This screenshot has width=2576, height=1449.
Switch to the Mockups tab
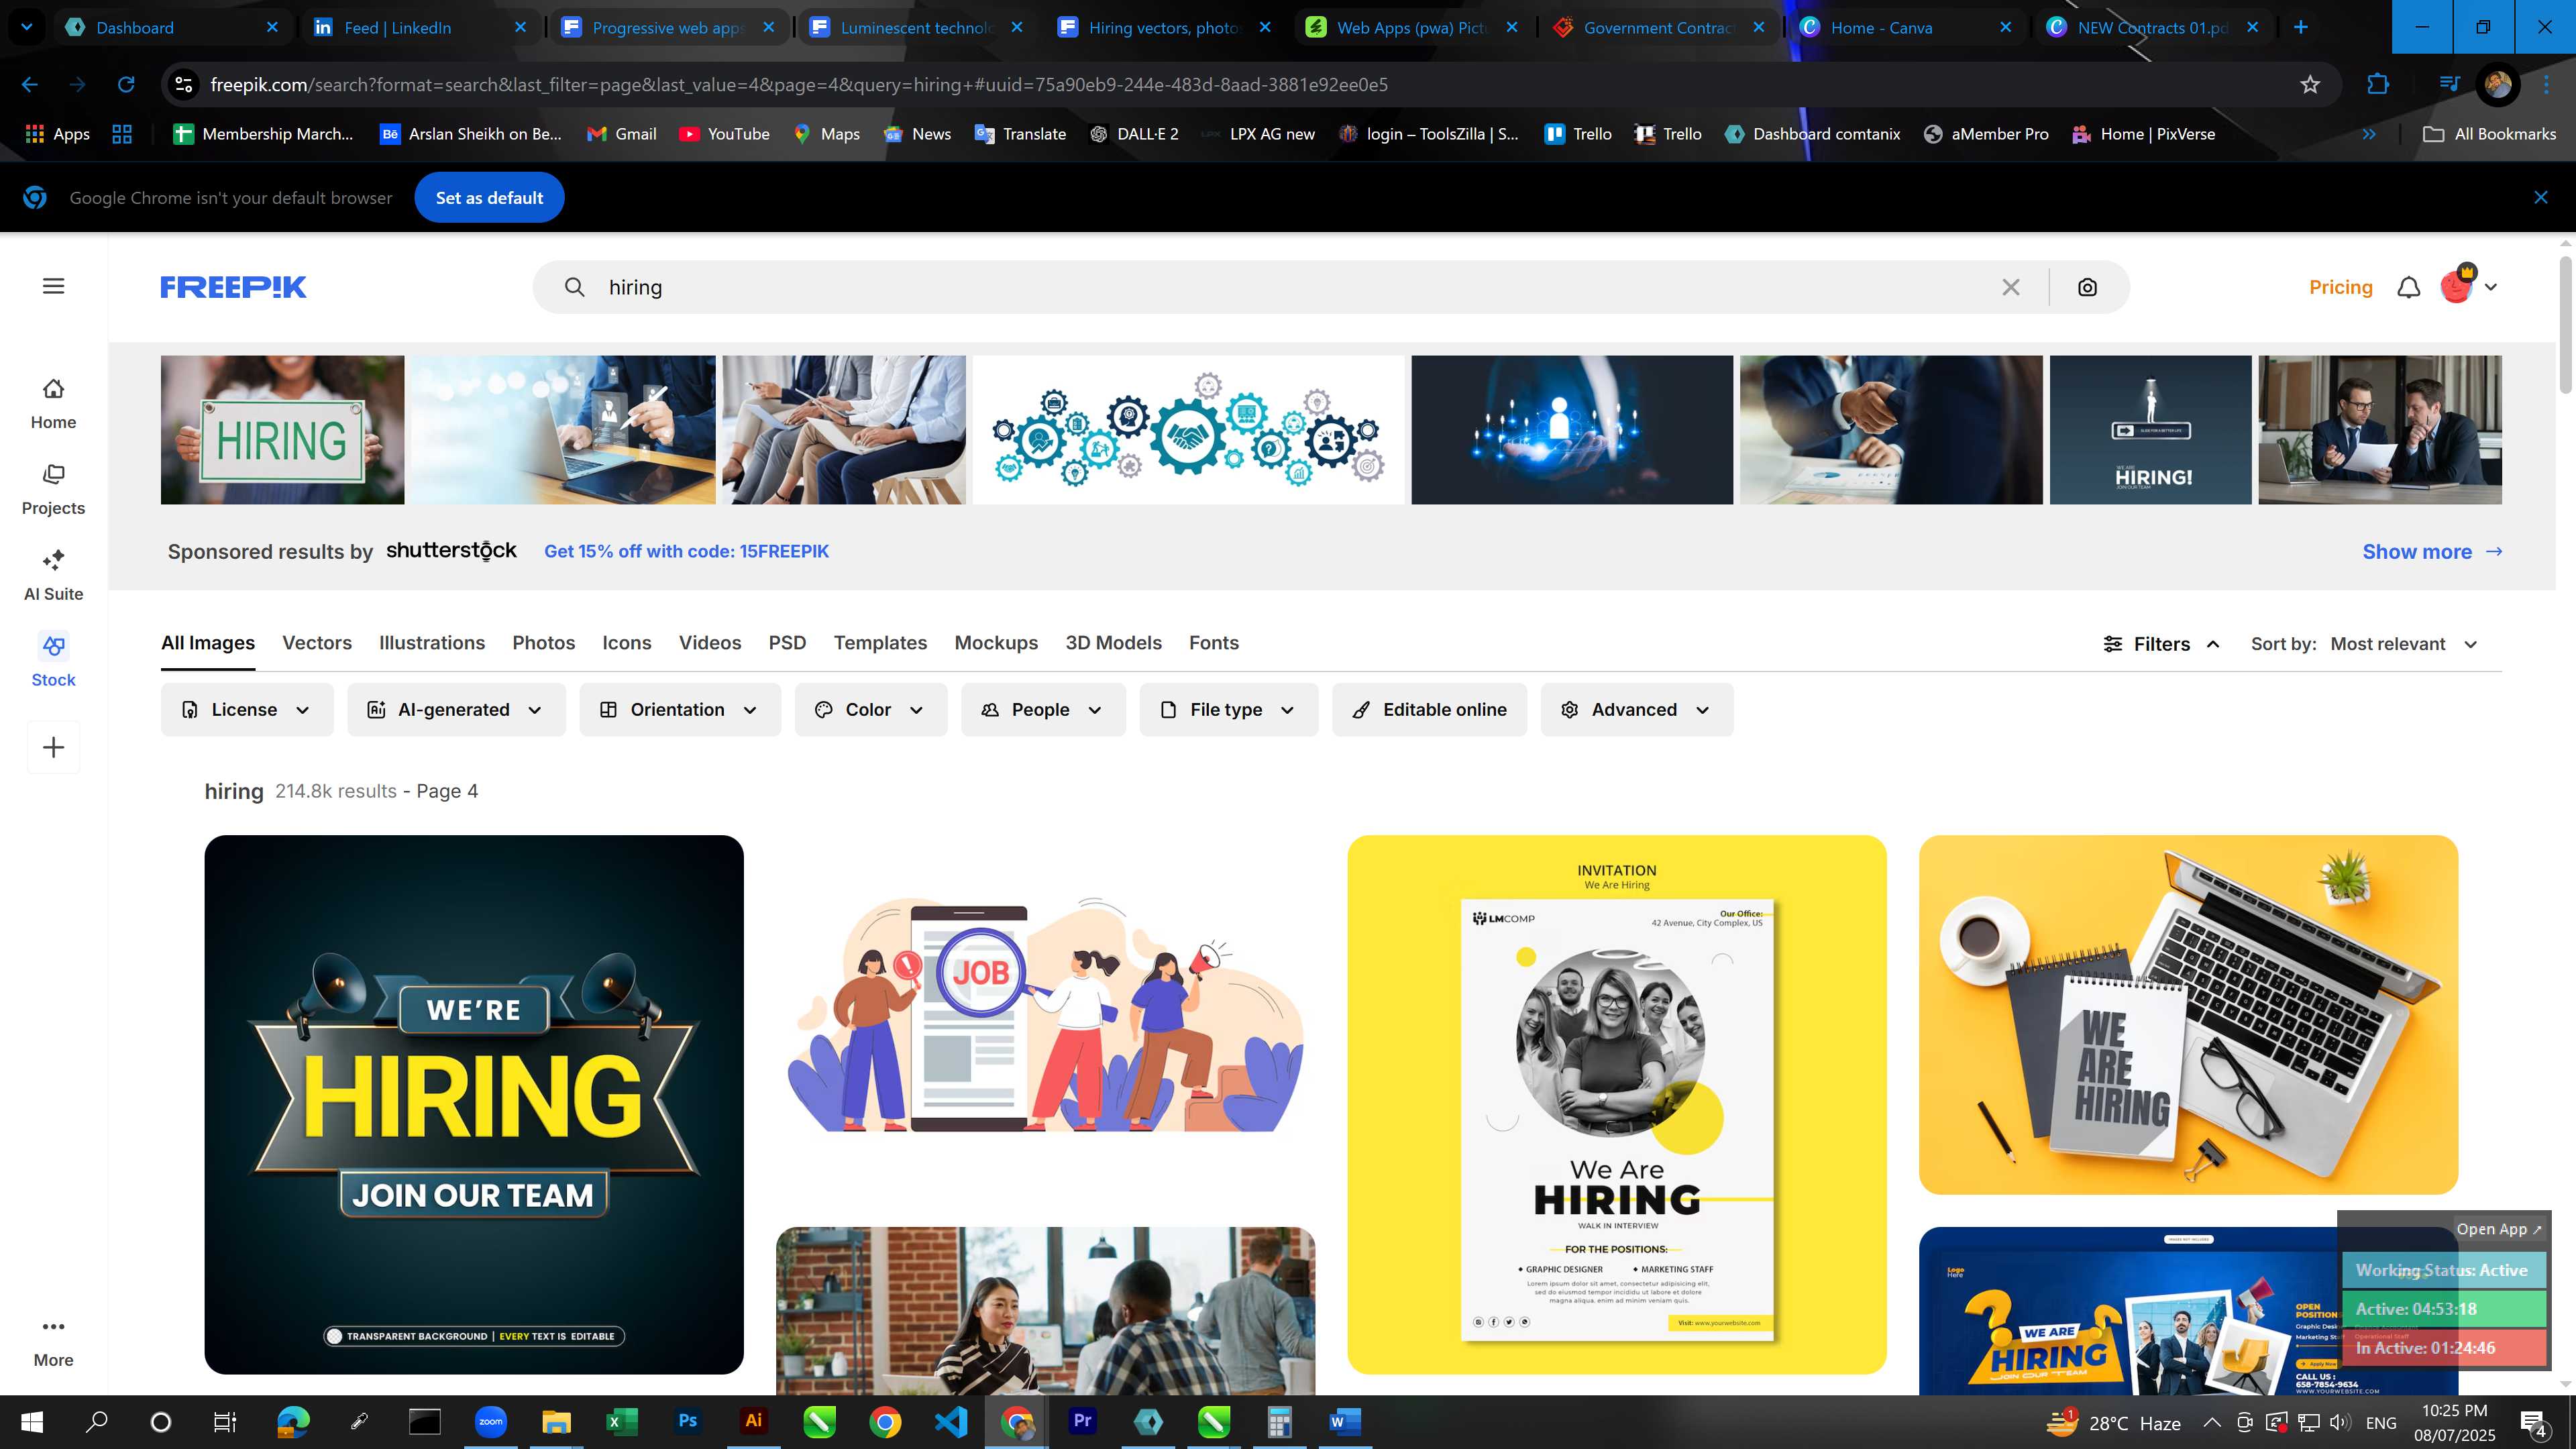996,643
